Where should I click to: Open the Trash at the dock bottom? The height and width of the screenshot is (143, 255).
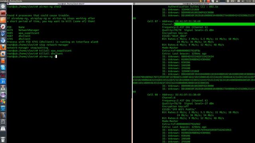pyautogui.click(x=3, y=139)
